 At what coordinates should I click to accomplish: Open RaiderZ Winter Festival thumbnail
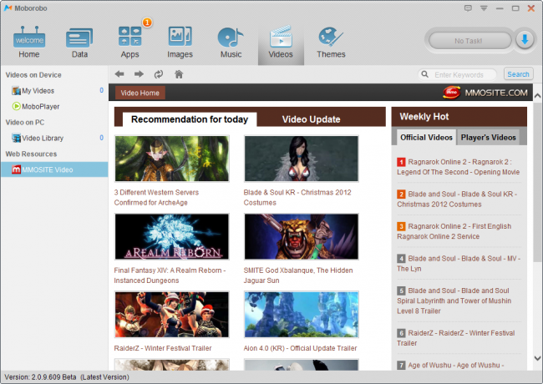point(172,315)
